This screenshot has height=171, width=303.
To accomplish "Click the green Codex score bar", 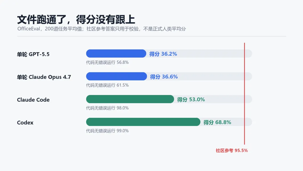I will point(143,122).
